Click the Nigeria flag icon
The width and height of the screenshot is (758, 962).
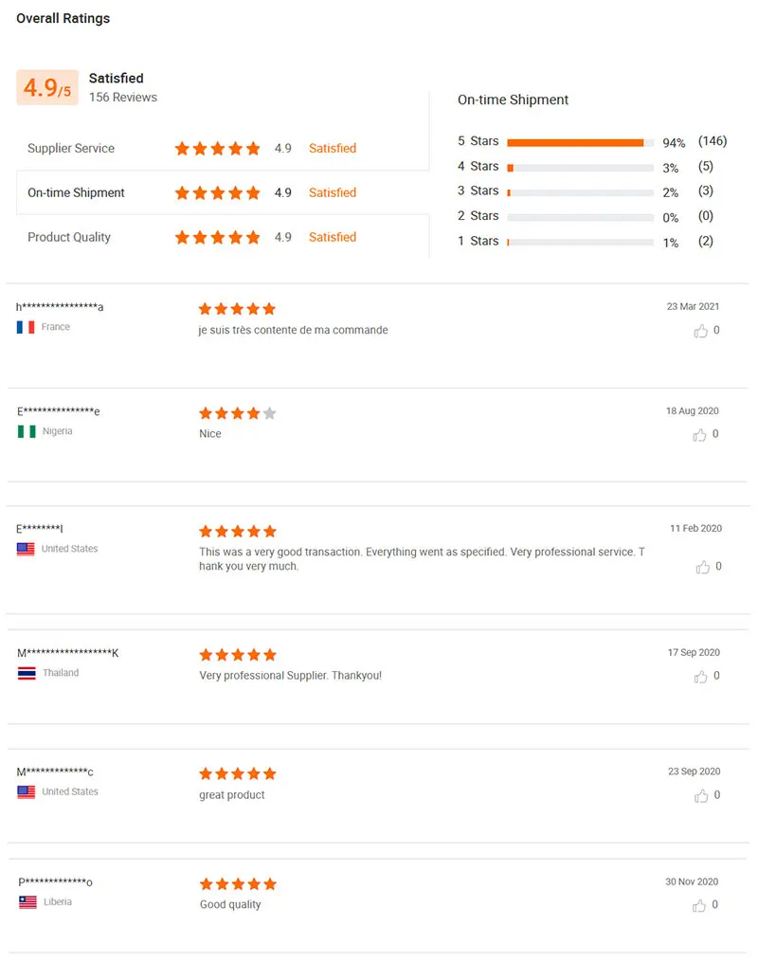pos(27,431)
